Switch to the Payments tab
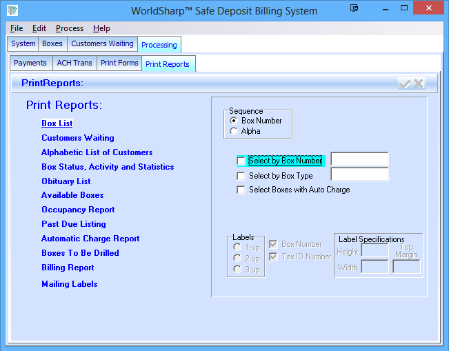 point(30,63)
